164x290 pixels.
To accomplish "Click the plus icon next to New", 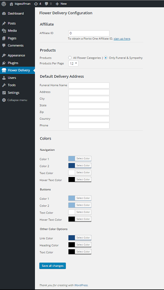I will click(57, 4).
